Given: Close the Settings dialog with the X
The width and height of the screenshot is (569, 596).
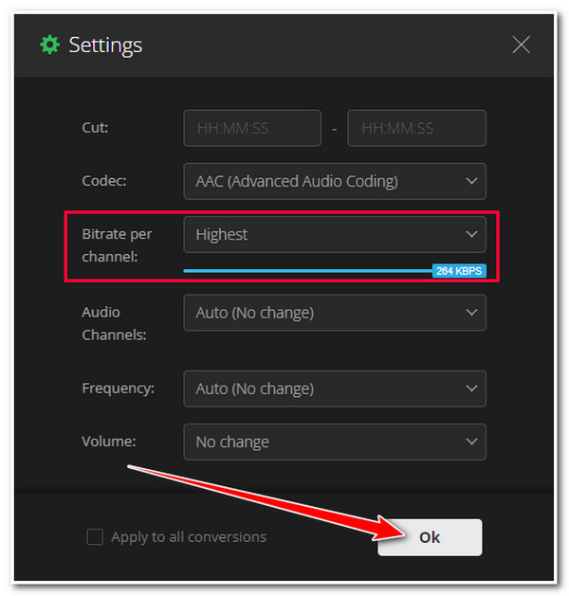Looking at the screenshot, I should (521, 45).
